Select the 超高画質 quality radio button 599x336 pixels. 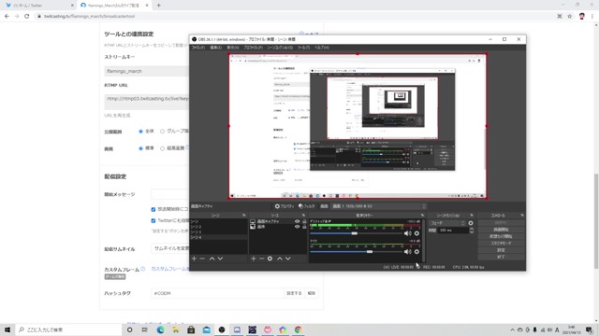162,148
